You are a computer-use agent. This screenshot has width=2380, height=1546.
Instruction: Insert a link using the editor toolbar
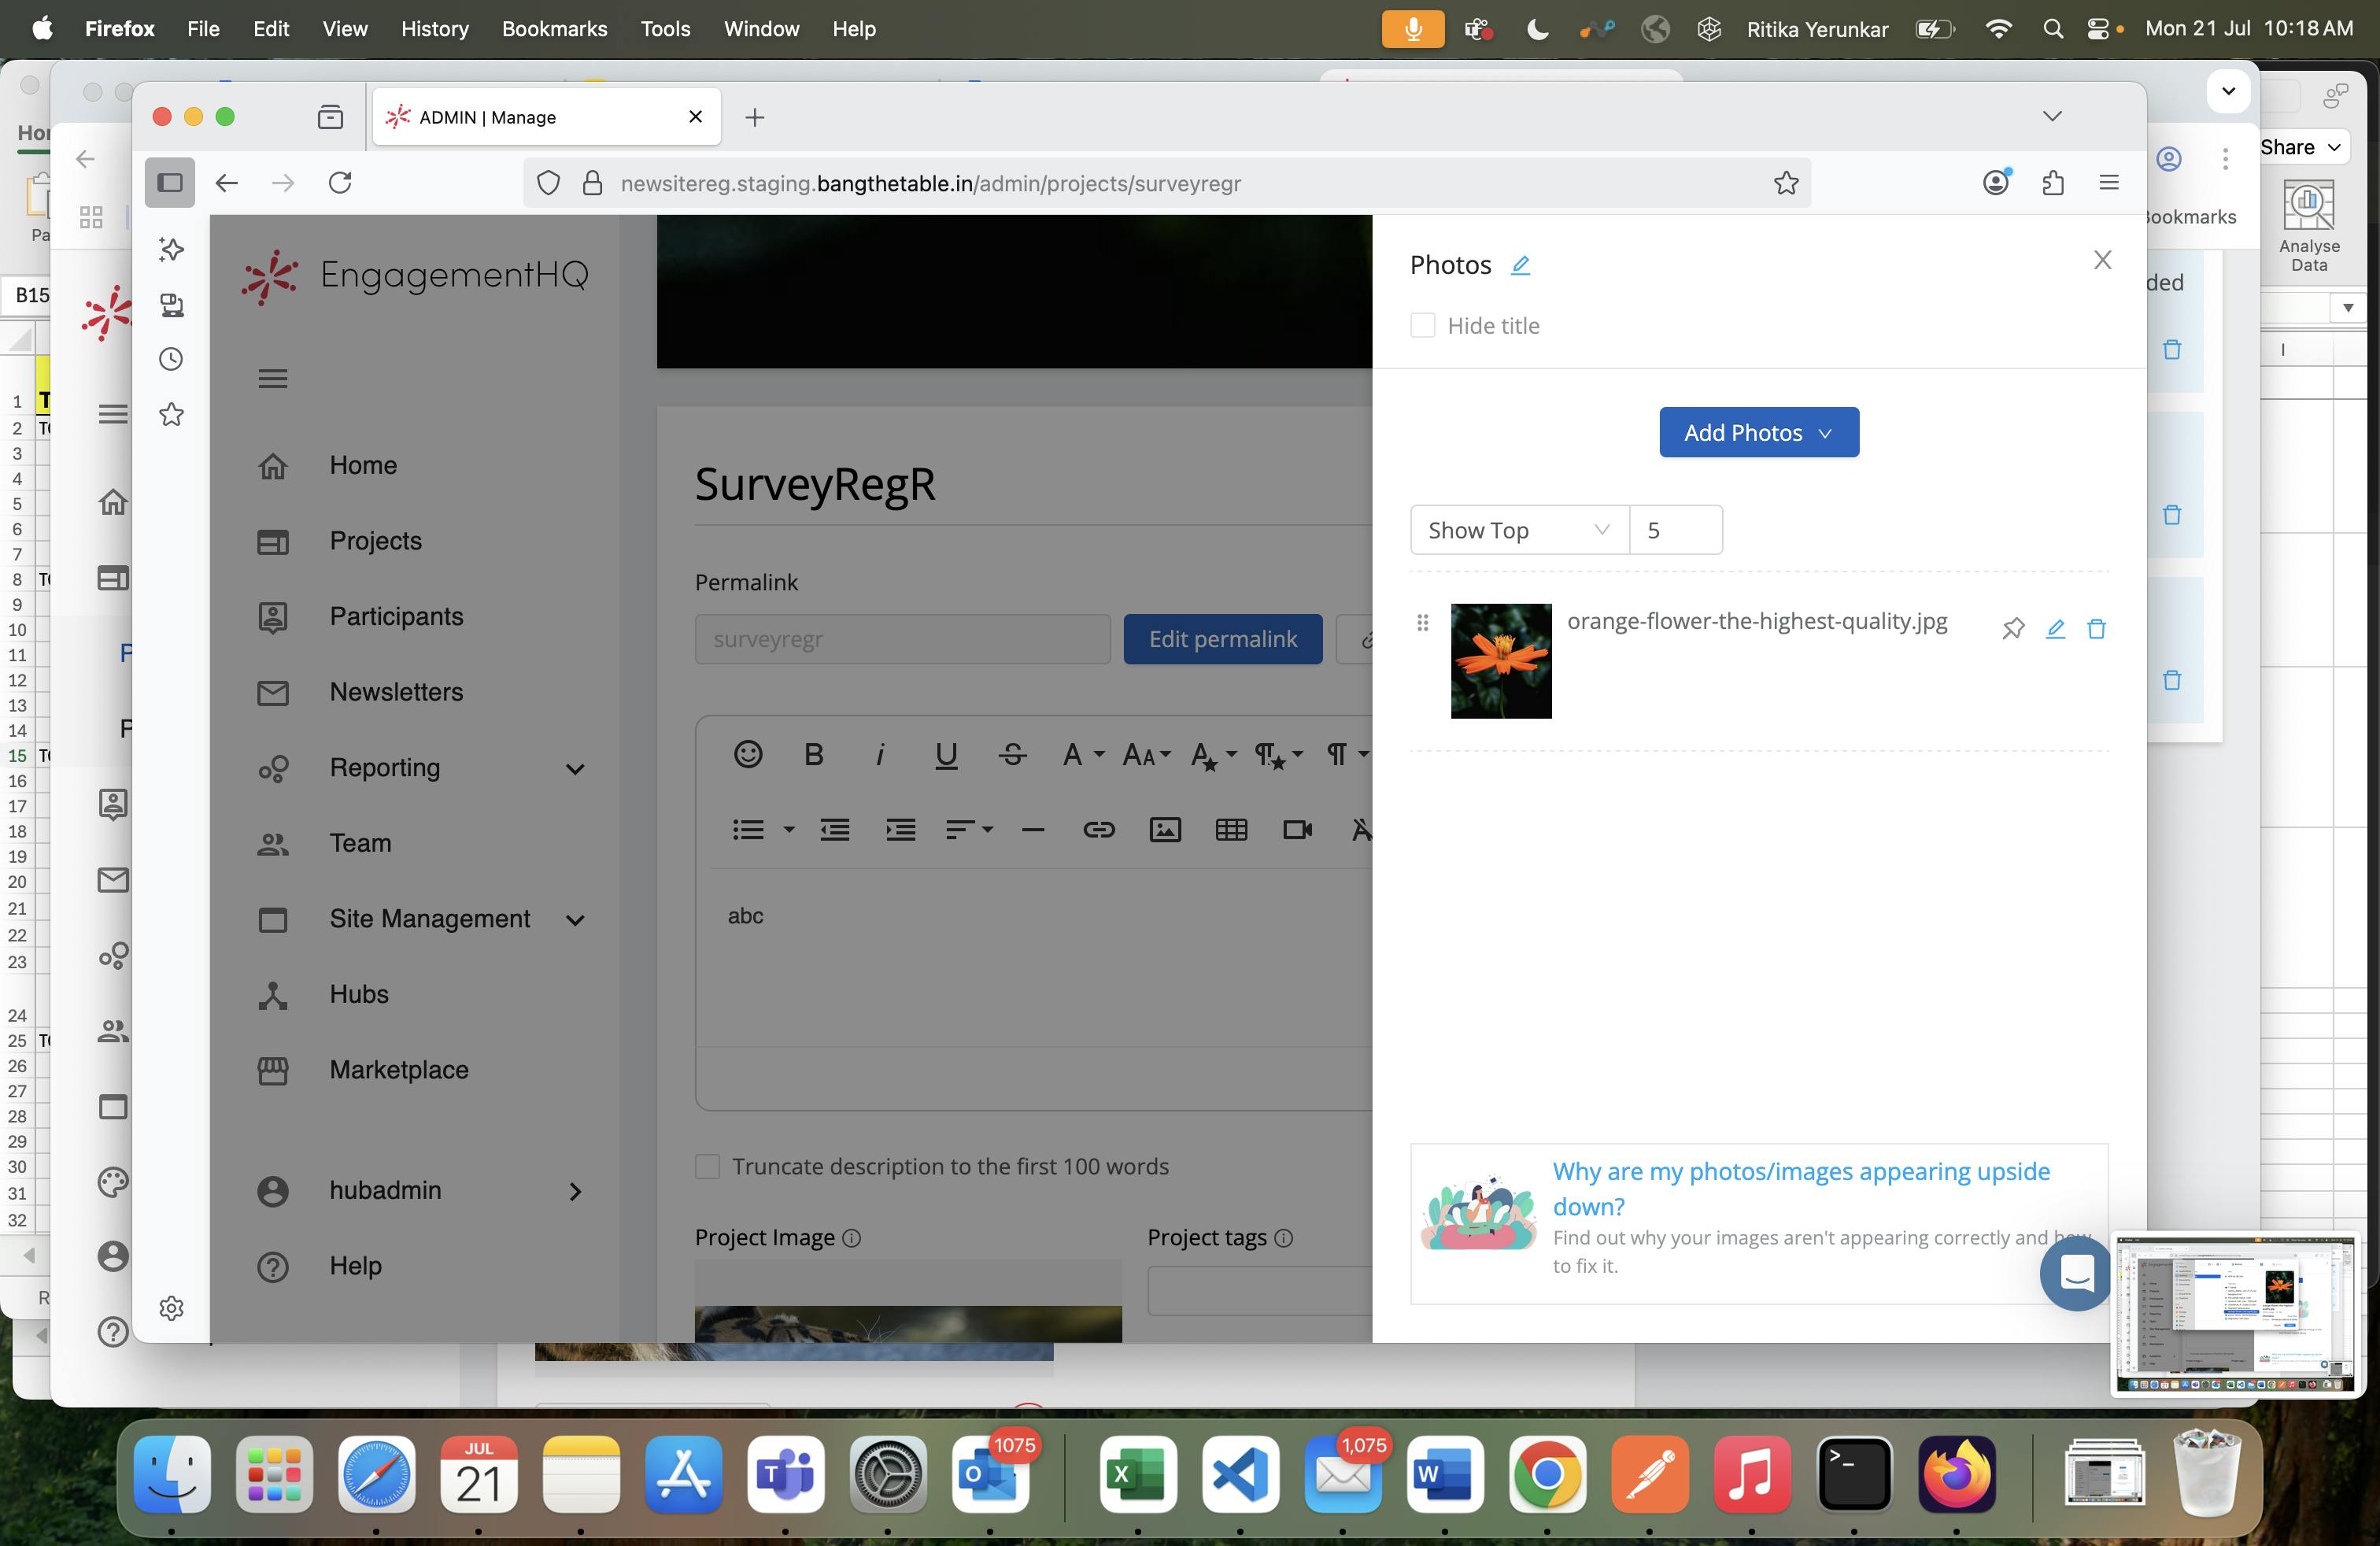click(x=1098, y=830)
